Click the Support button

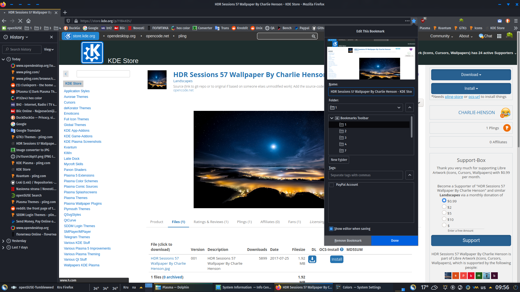click(471, 240)
